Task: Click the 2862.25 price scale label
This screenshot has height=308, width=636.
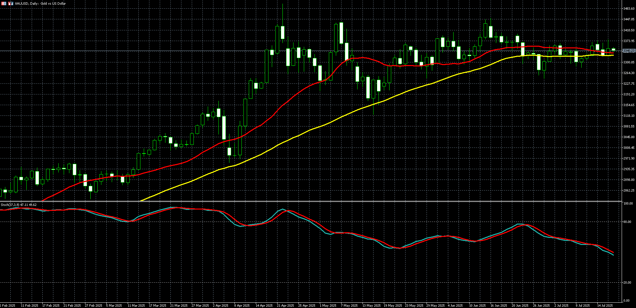Action: pyautogui.click(x=629, y=191)
